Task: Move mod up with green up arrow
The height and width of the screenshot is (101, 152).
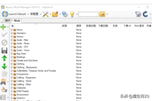Action: (4, 58)
